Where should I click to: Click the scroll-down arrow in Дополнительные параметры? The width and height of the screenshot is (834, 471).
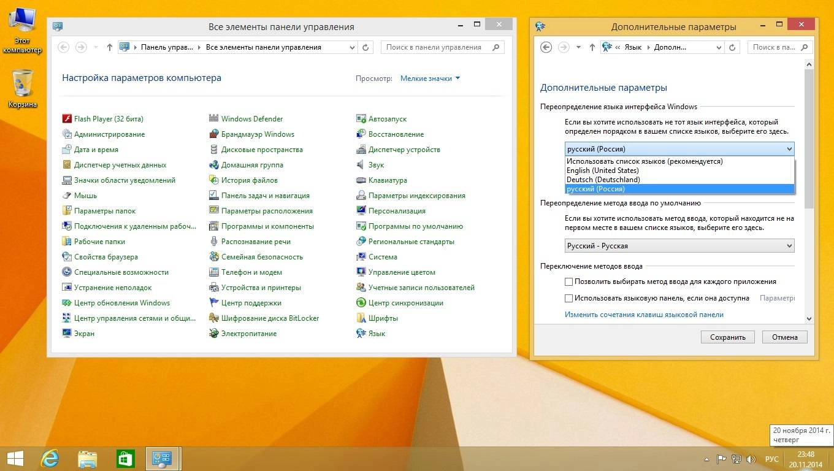coord(809,319)
